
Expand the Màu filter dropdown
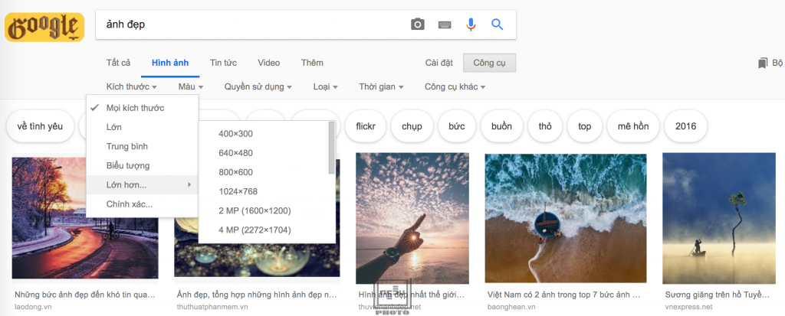(x=191, y=87)
